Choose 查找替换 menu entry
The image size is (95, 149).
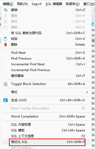click(46, 76)
